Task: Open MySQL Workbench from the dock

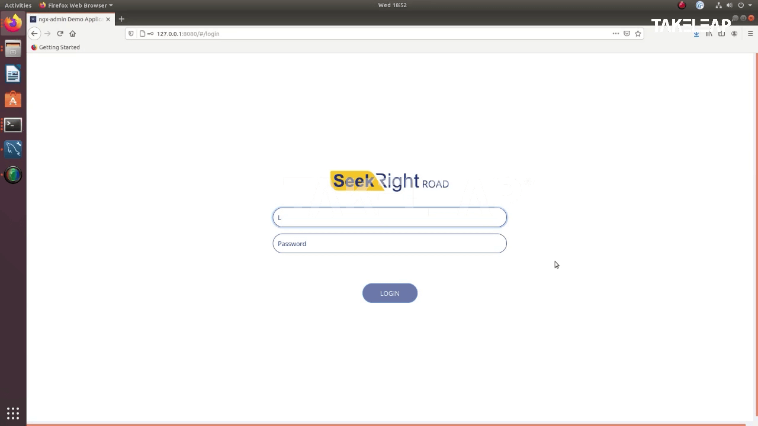Action: 13,149
